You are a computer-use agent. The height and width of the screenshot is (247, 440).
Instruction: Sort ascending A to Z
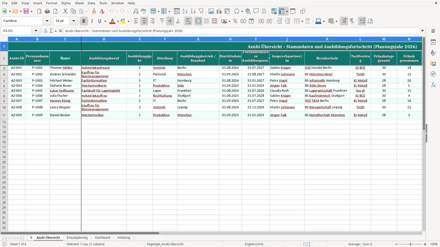click(x=185, y=11)
